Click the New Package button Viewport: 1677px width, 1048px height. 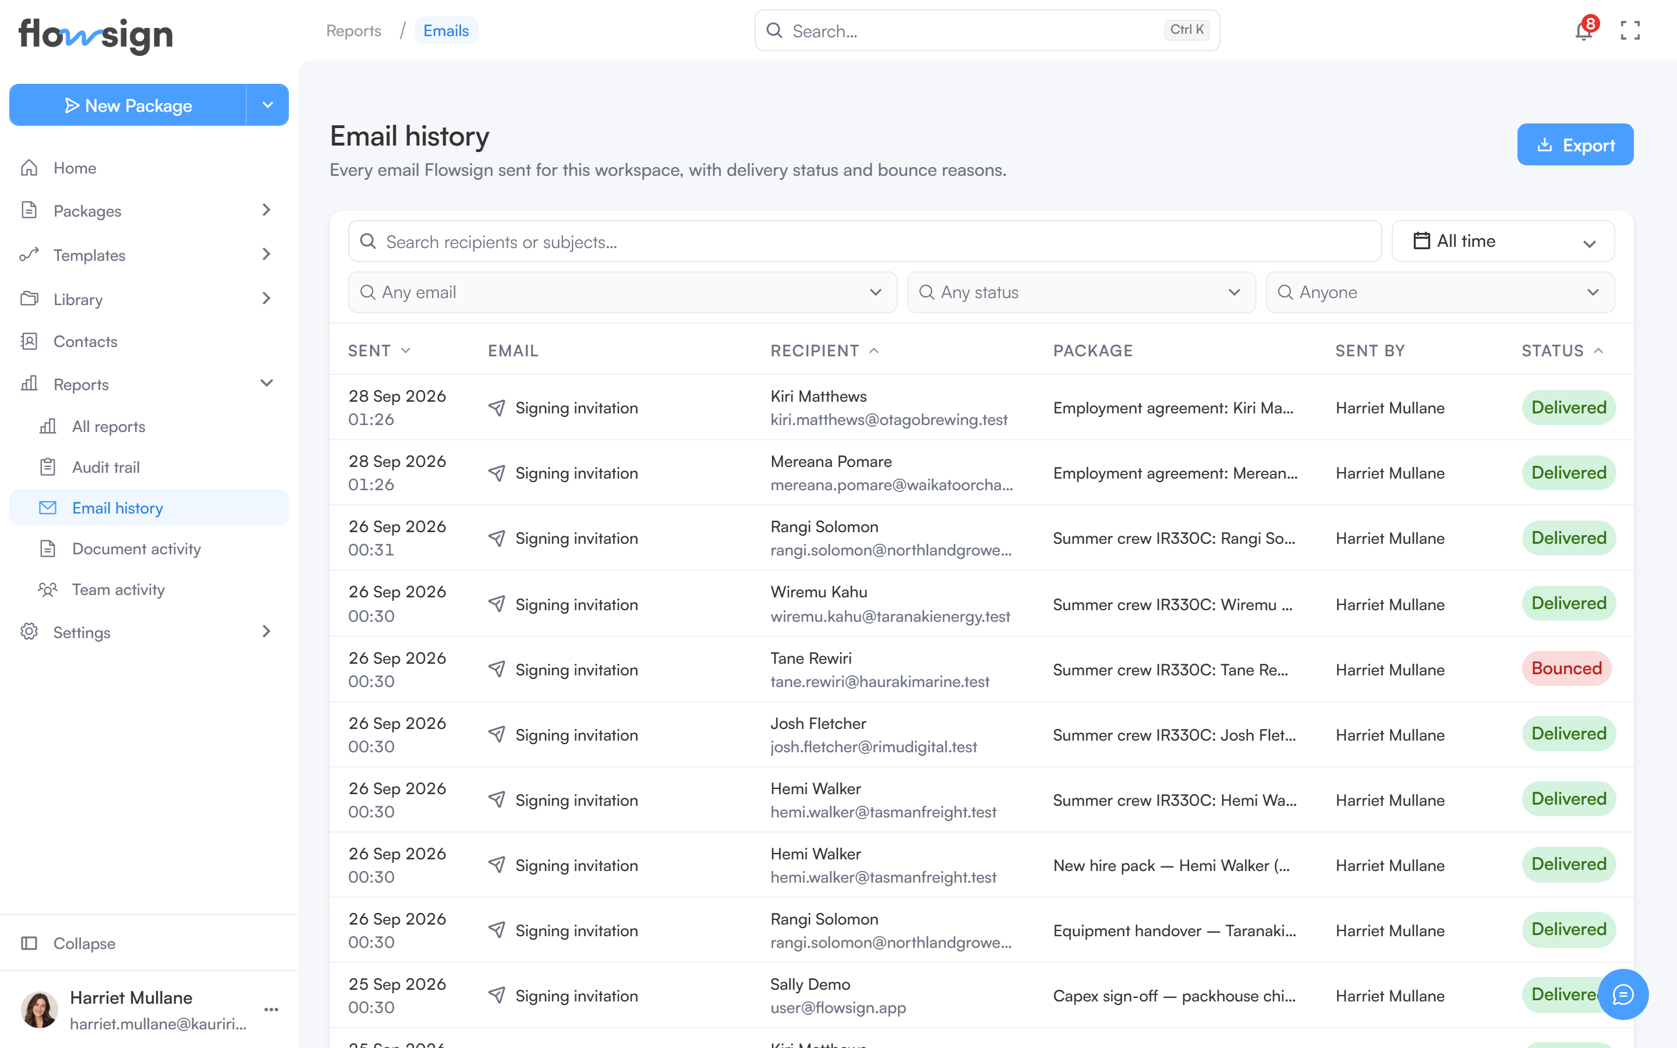[128, 105]
